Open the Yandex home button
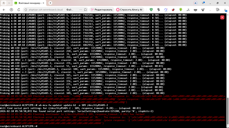 11,10
